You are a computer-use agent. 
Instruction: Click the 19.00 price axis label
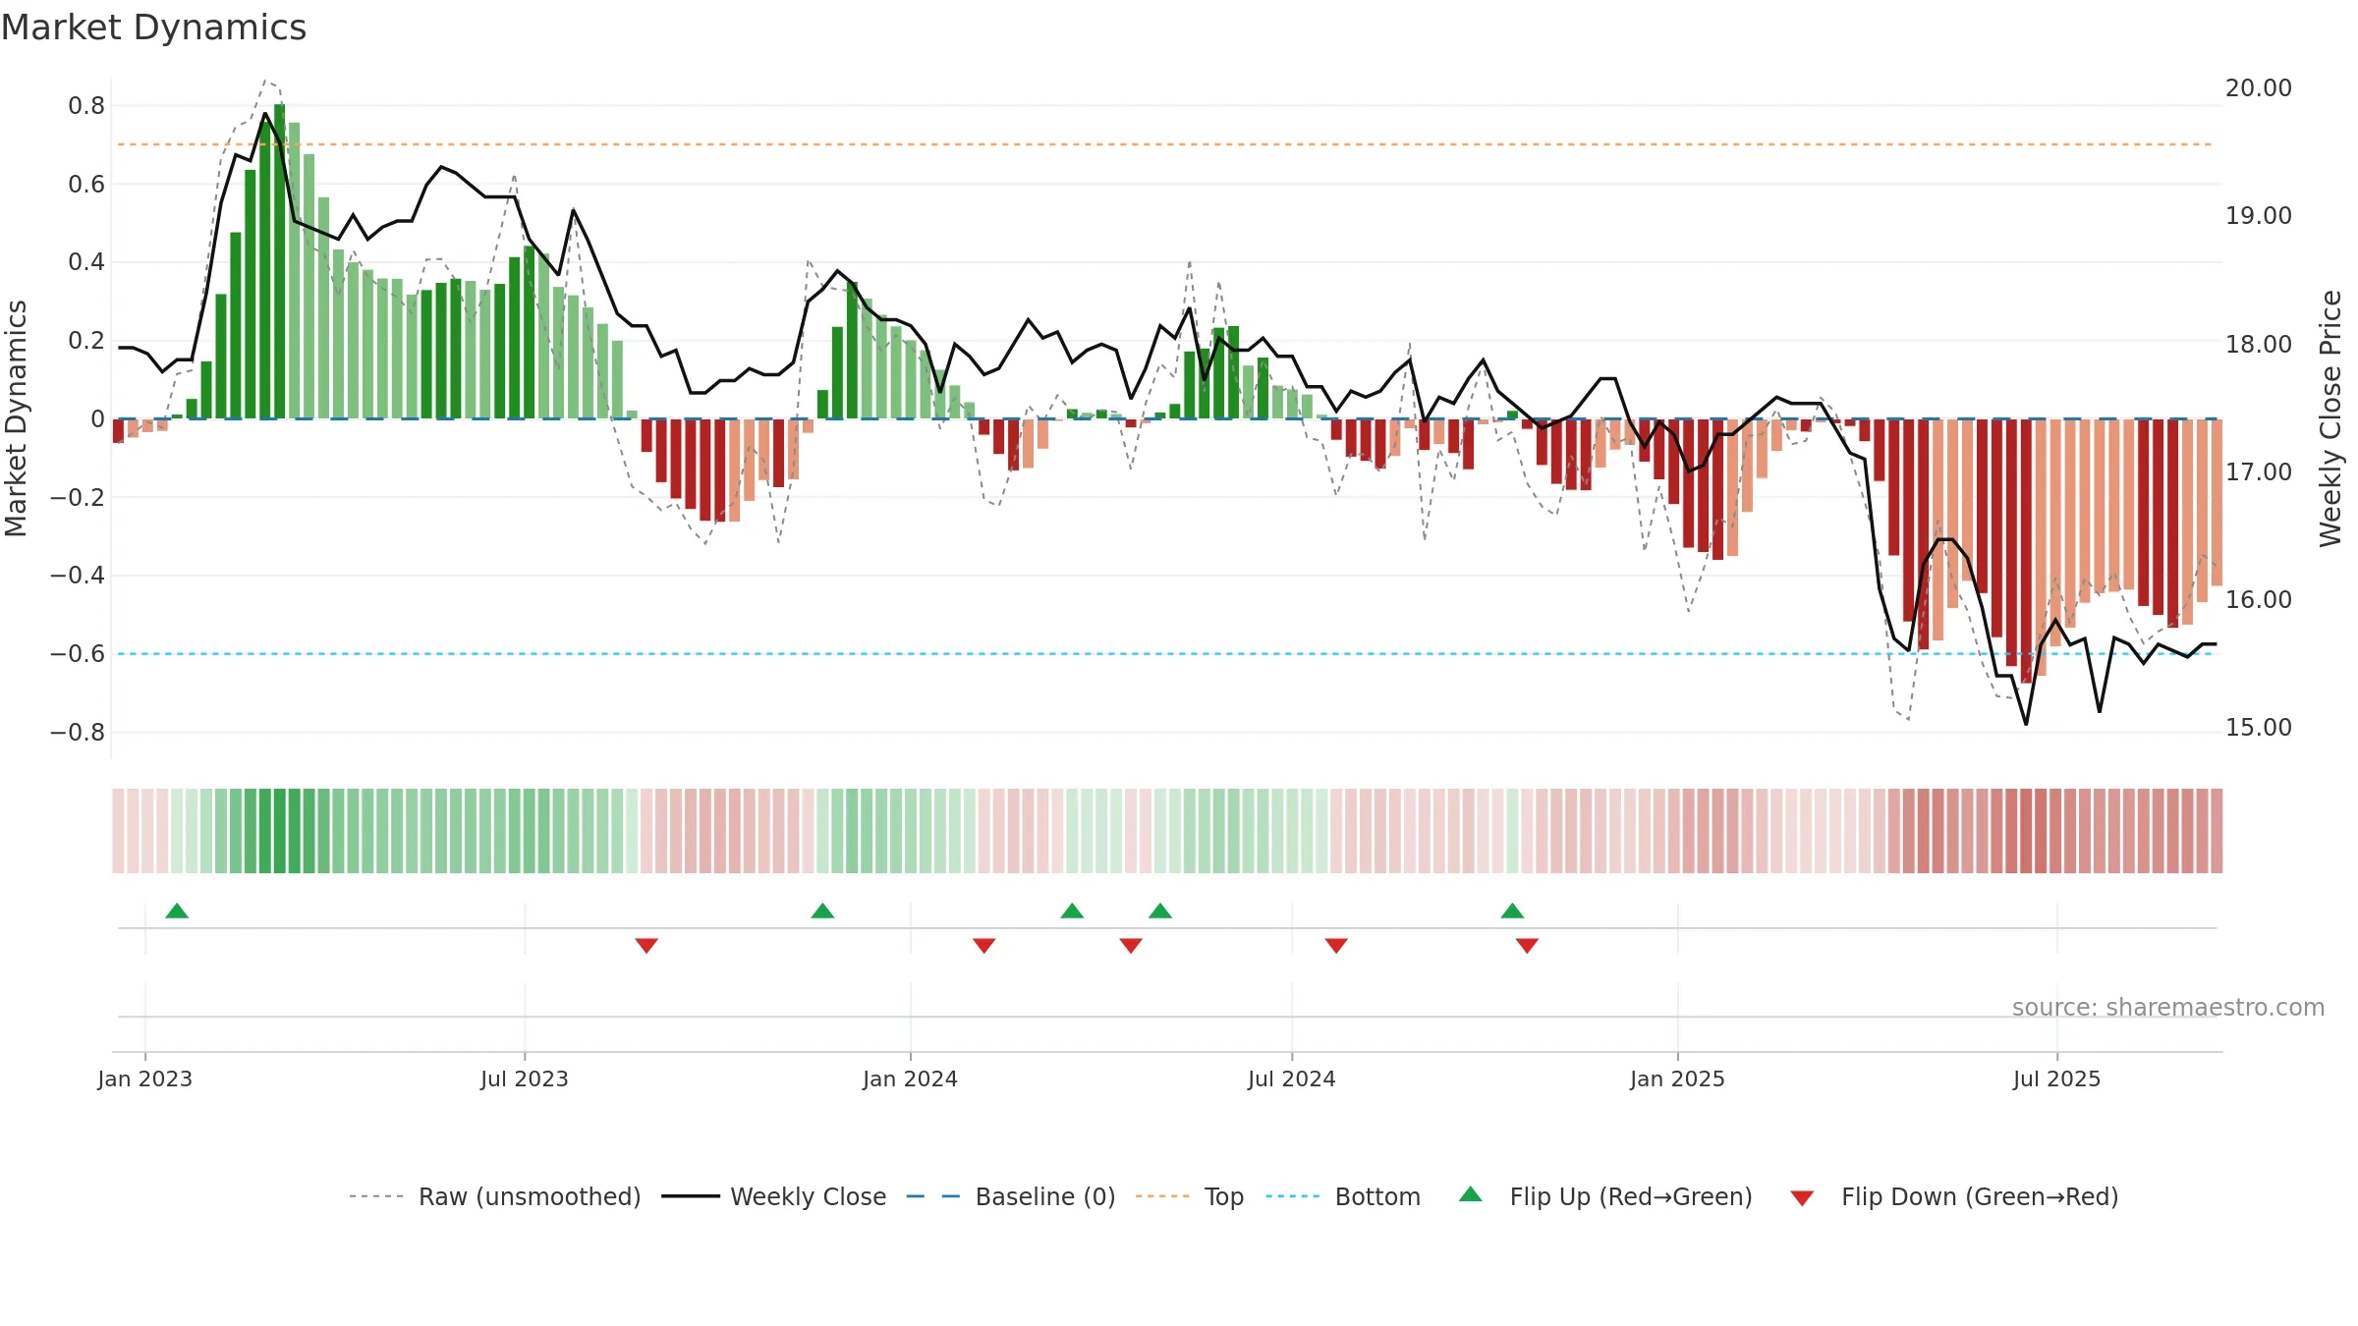pyautogui.click(x=2259, y=216)
